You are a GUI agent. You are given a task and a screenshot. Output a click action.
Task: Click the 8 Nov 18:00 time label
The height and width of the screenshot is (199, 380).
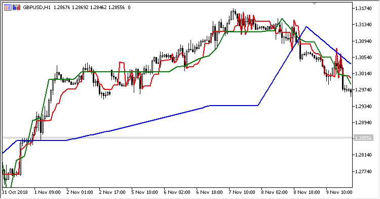[x=307, y=192]
